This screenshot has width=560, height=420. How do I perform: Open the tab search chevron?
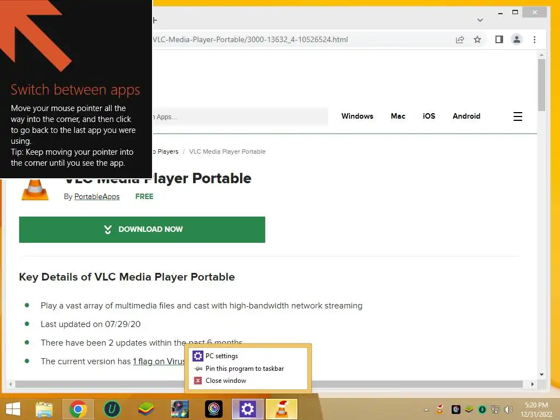[x=480, y=20]
